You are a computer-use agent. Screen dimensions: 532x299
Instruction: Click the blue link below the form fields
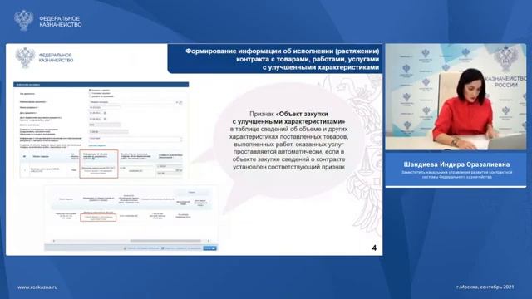click(97, 145)
